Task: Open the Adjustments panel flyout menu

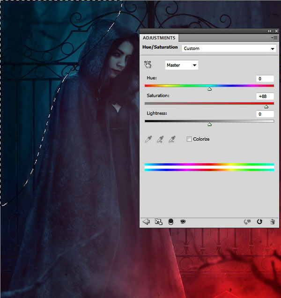Action: pyautogui.click(x=274, y=38)
